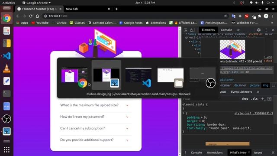Close the DevTools panel
Viewport: 277px width, 156px height.
click(273, 30)
